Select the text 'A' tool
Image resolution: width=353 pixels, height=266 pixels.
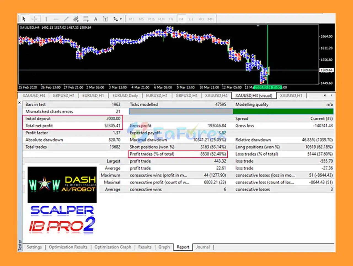coord(96,19)
